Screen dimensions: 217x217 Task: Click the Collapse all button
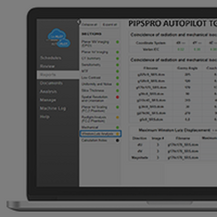pos(89,25)
